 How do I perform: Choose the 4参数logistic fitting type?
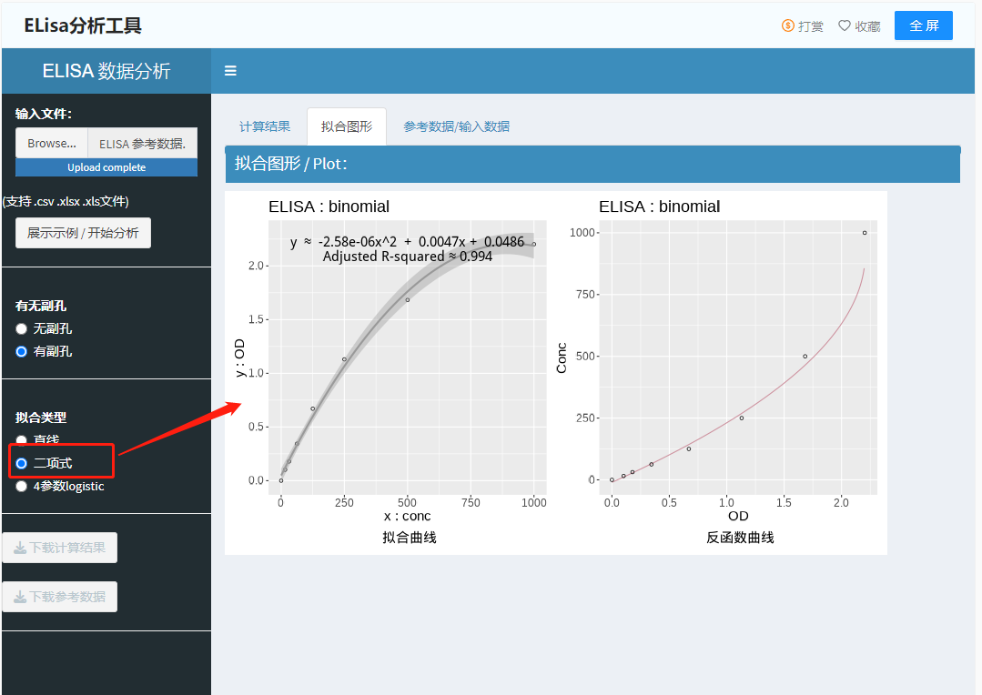click(21, 487)
